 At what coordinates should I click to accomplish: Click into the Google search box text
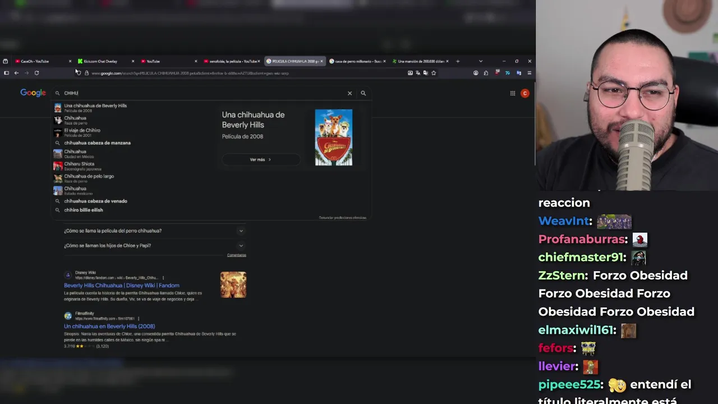202,93
